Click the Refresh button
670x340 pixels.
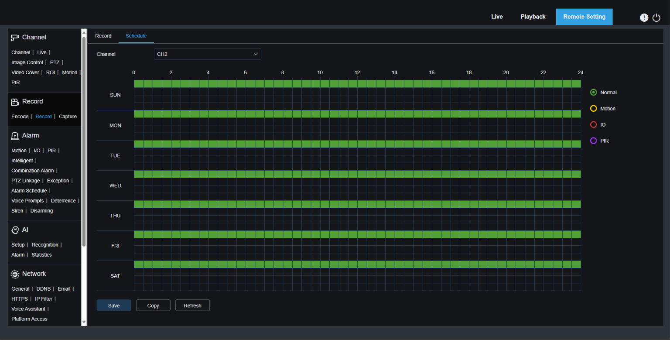click(192, 306)
